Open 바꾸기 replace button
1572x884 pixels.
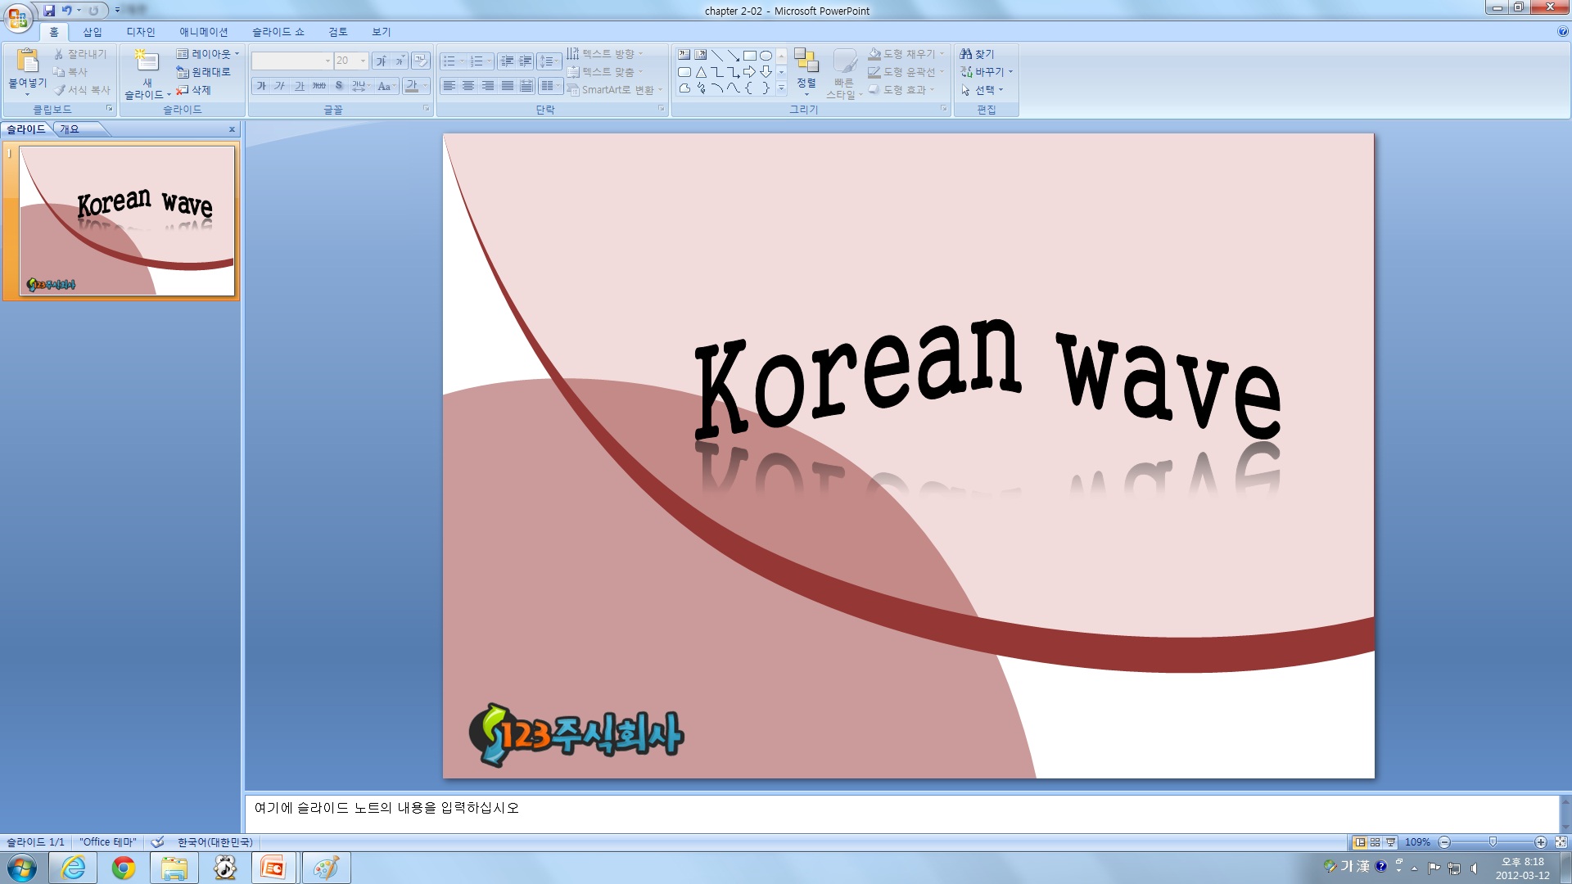click(987, 72)
